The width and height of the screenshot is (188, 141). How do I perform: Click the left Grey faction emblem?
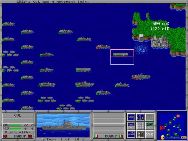tap(5, 136)
